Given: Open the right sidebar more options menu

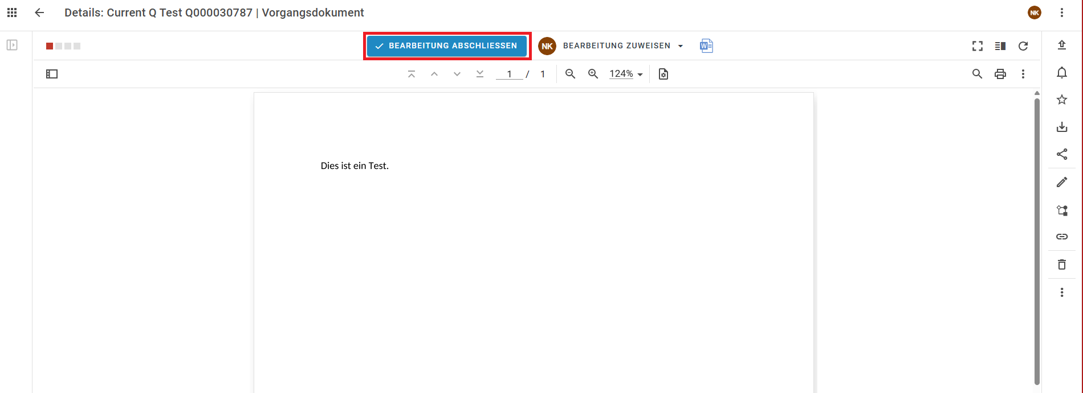Looking at the screenshot, I should tap(1062, 292).
